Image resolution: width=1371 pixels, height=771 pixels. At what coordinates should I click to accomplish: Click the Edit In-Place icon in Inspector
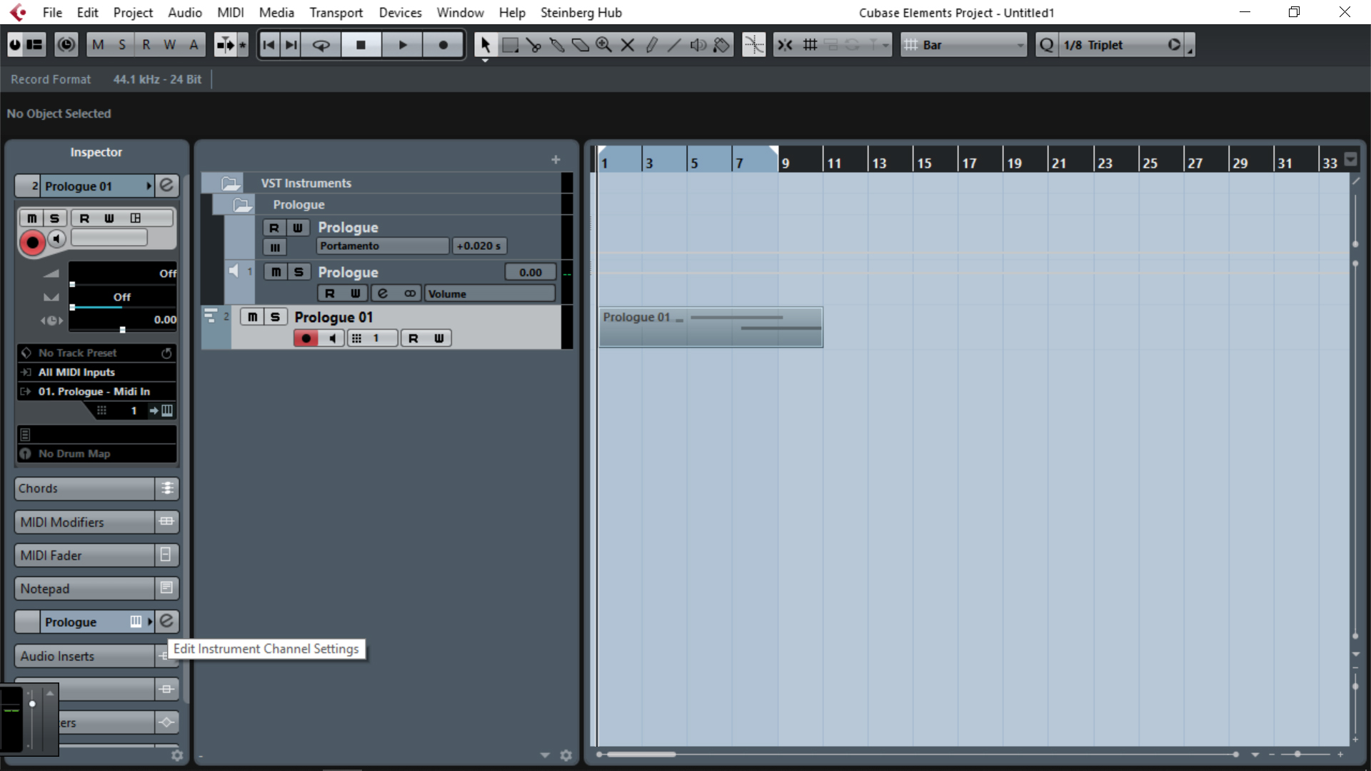pyautogui.click(x=136, y=218)
